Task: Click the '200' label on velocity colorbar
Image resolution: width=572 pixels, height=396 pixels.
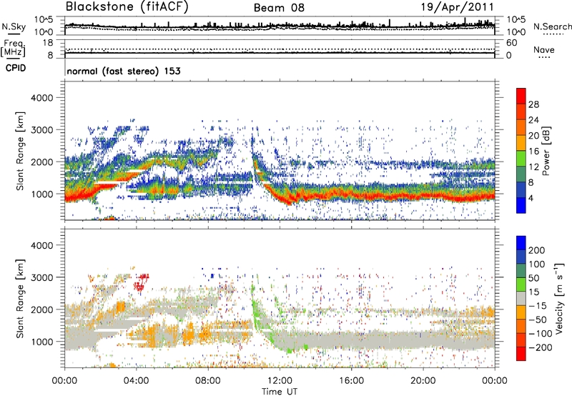Action: (536, 250)
